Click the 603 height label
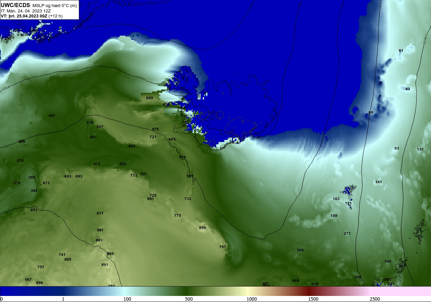The height and width of the screenshot is (302, 431). coord(99,240)
